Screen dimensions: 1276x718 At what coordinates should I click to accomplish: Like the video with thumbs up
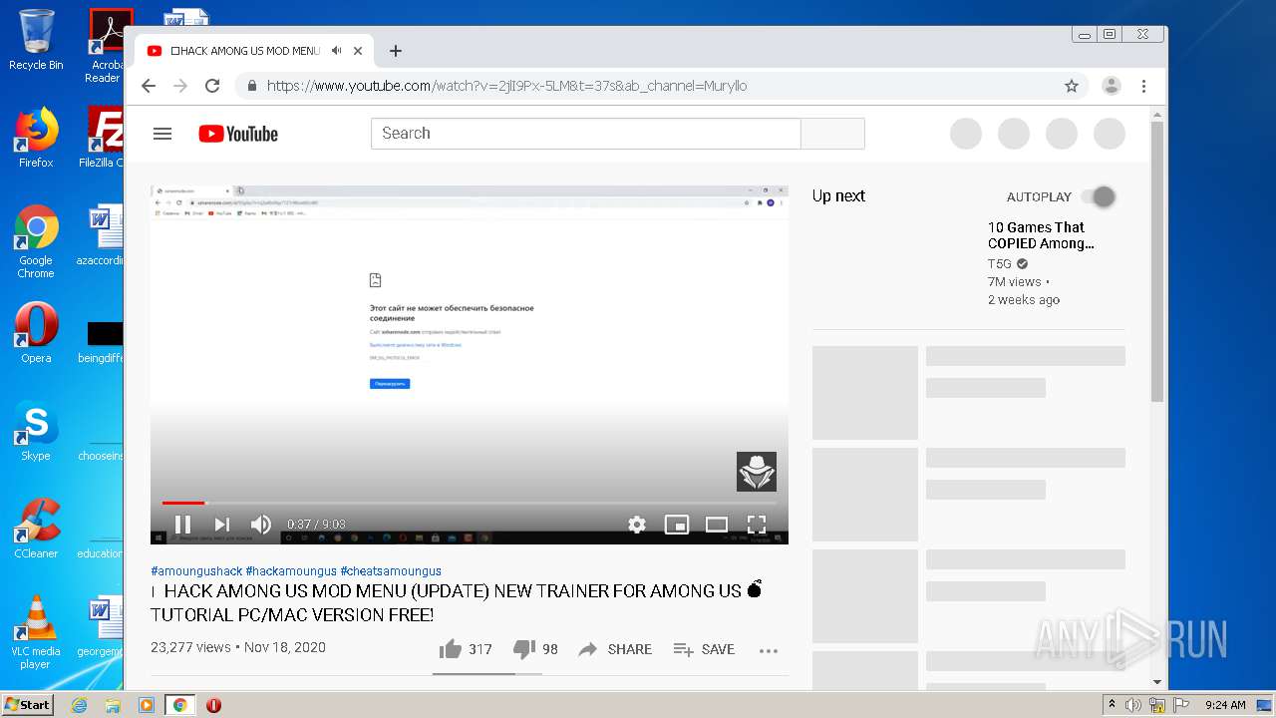466,649
